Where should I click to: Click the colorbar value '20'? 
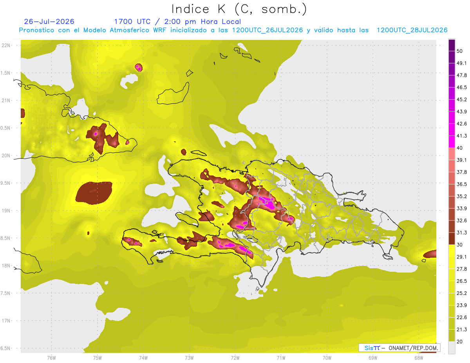(x=460, y=342)
